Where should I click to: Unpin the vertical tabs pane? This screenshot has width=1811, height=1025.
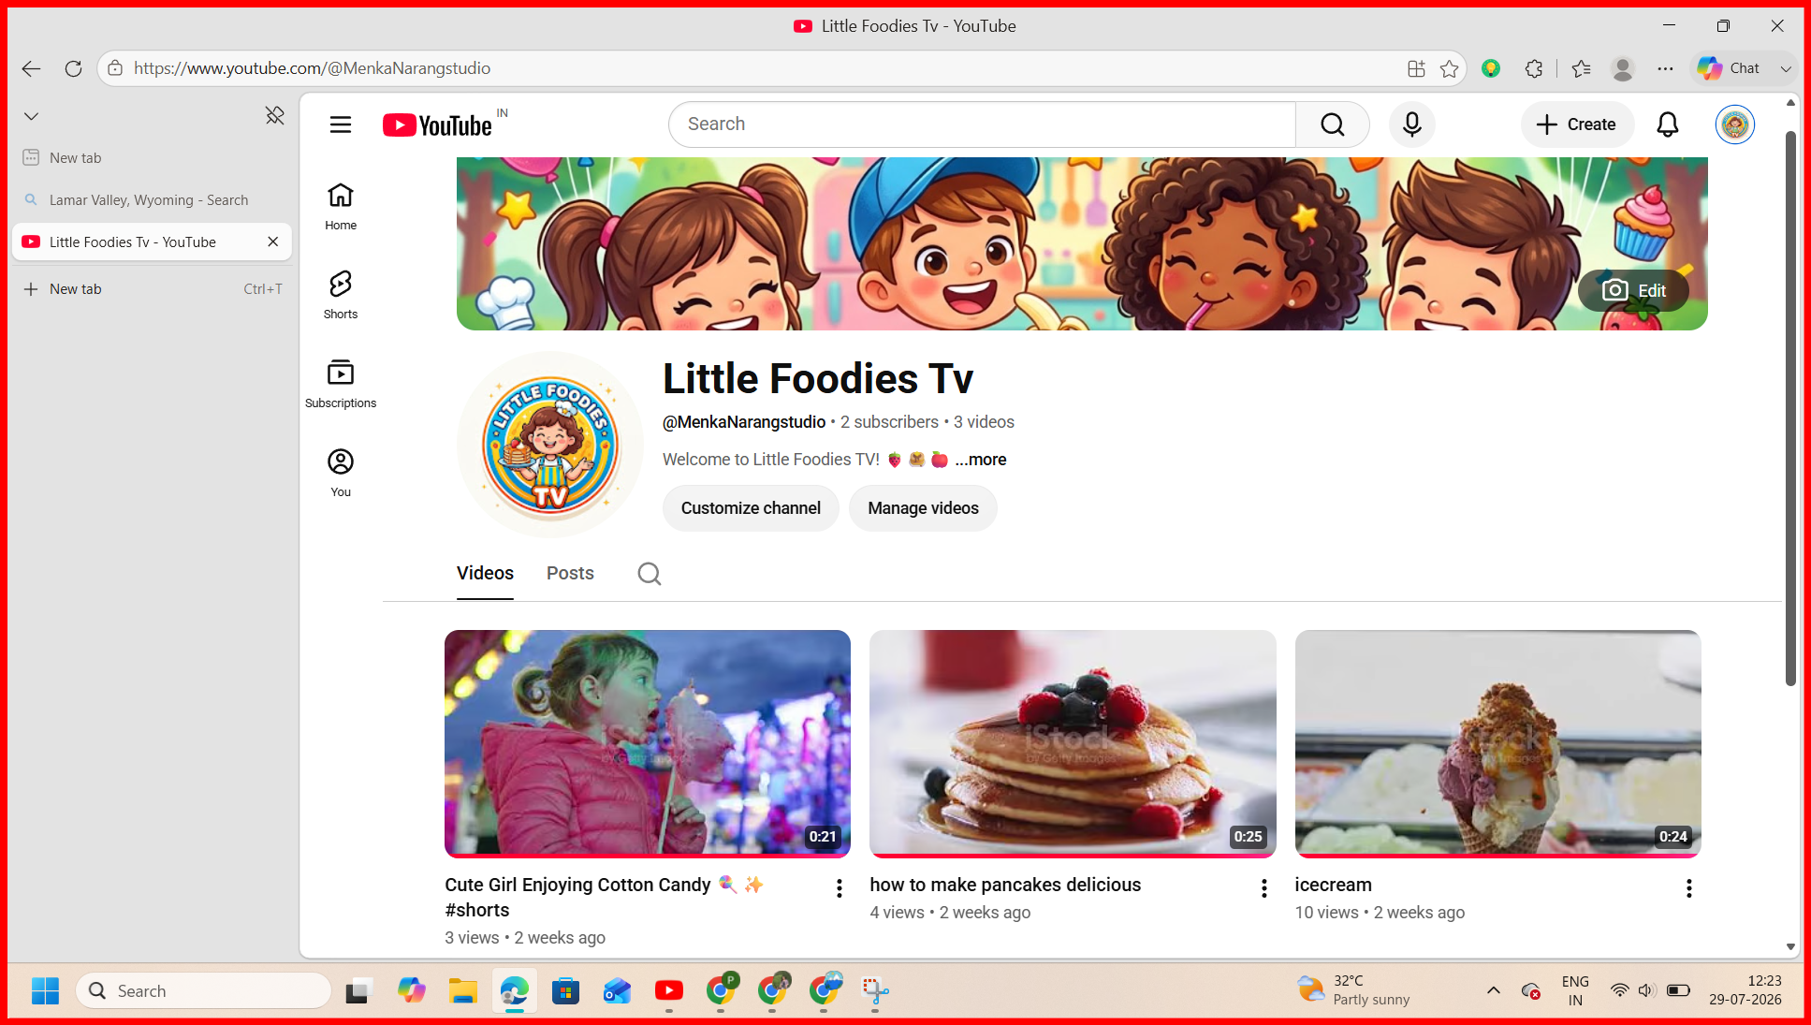click(274, 115)
